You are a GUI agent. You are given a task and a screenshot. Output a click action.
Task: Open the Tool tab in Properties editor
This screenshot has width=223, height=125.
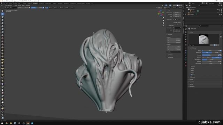coord(186,29)
